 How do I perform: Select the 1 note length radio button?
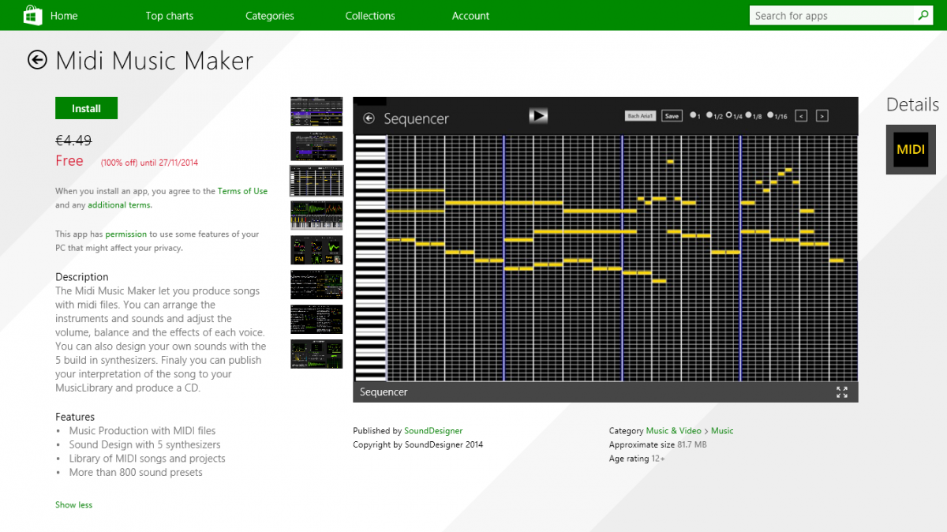click(694, 115)
